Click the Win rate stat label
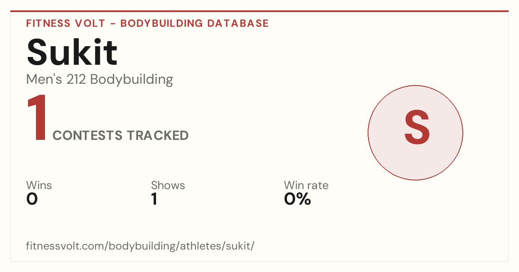Screen dimensions: 519x272 coord(306,185)
